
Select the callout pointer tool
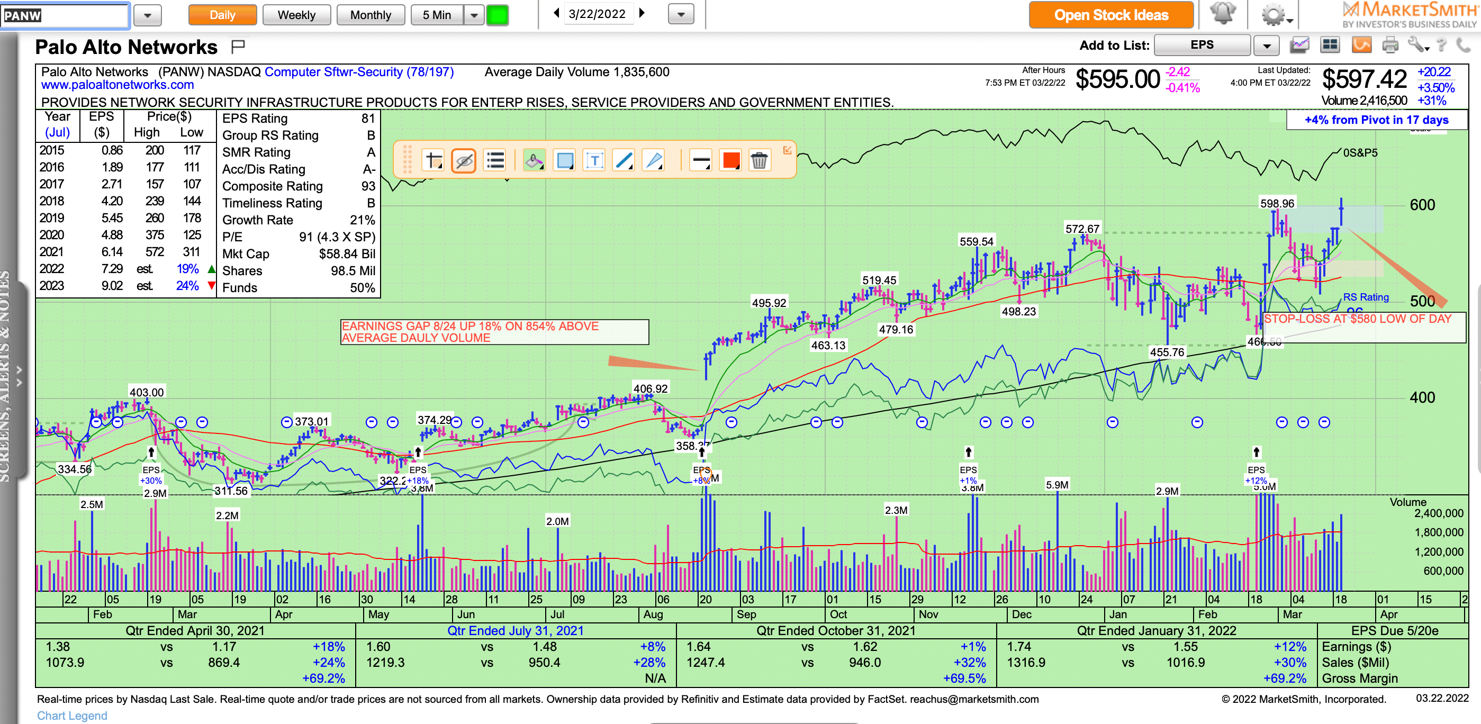tap(654, 160)
